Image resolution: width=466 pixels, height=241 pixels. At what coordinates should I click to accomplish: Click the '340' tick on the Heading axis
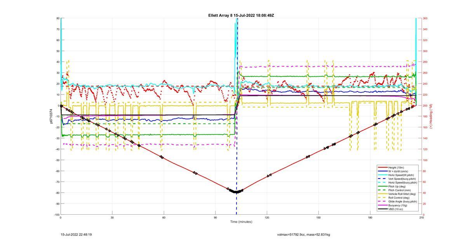point(425,29)
